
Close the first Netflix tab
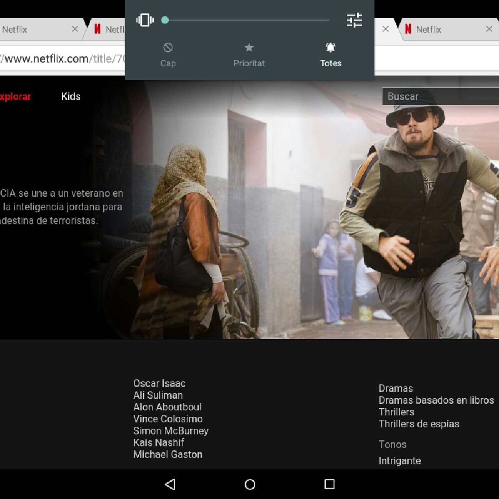[x=75, y=29]
